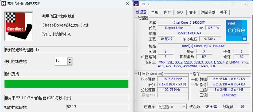Screen dimensions: 253x112
Task: Click the 汉化: 坑爹的小A credit text
Action: [56, 34]
